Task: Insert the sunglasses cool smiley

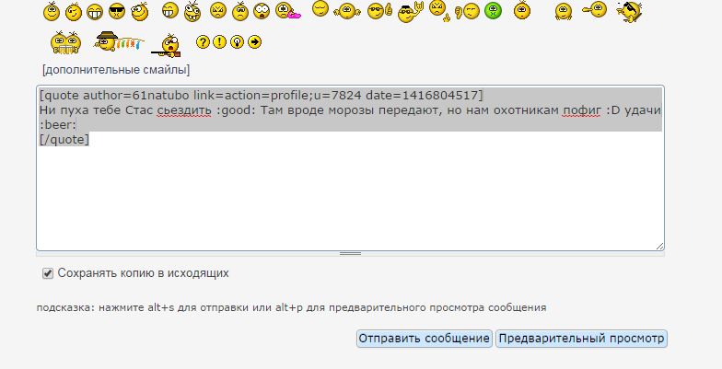Action: (x=117, y=11)
